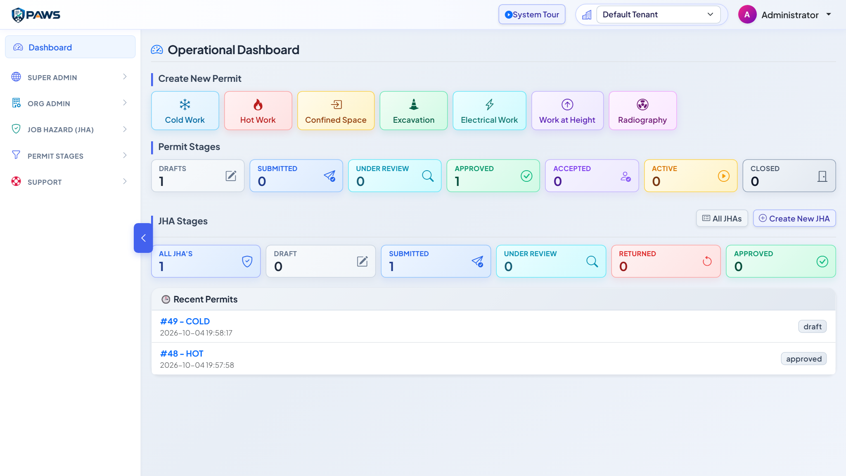This screenshot has height=476, width=846.
Task: Expand the Org Admin menu
Action: point(70,103)
